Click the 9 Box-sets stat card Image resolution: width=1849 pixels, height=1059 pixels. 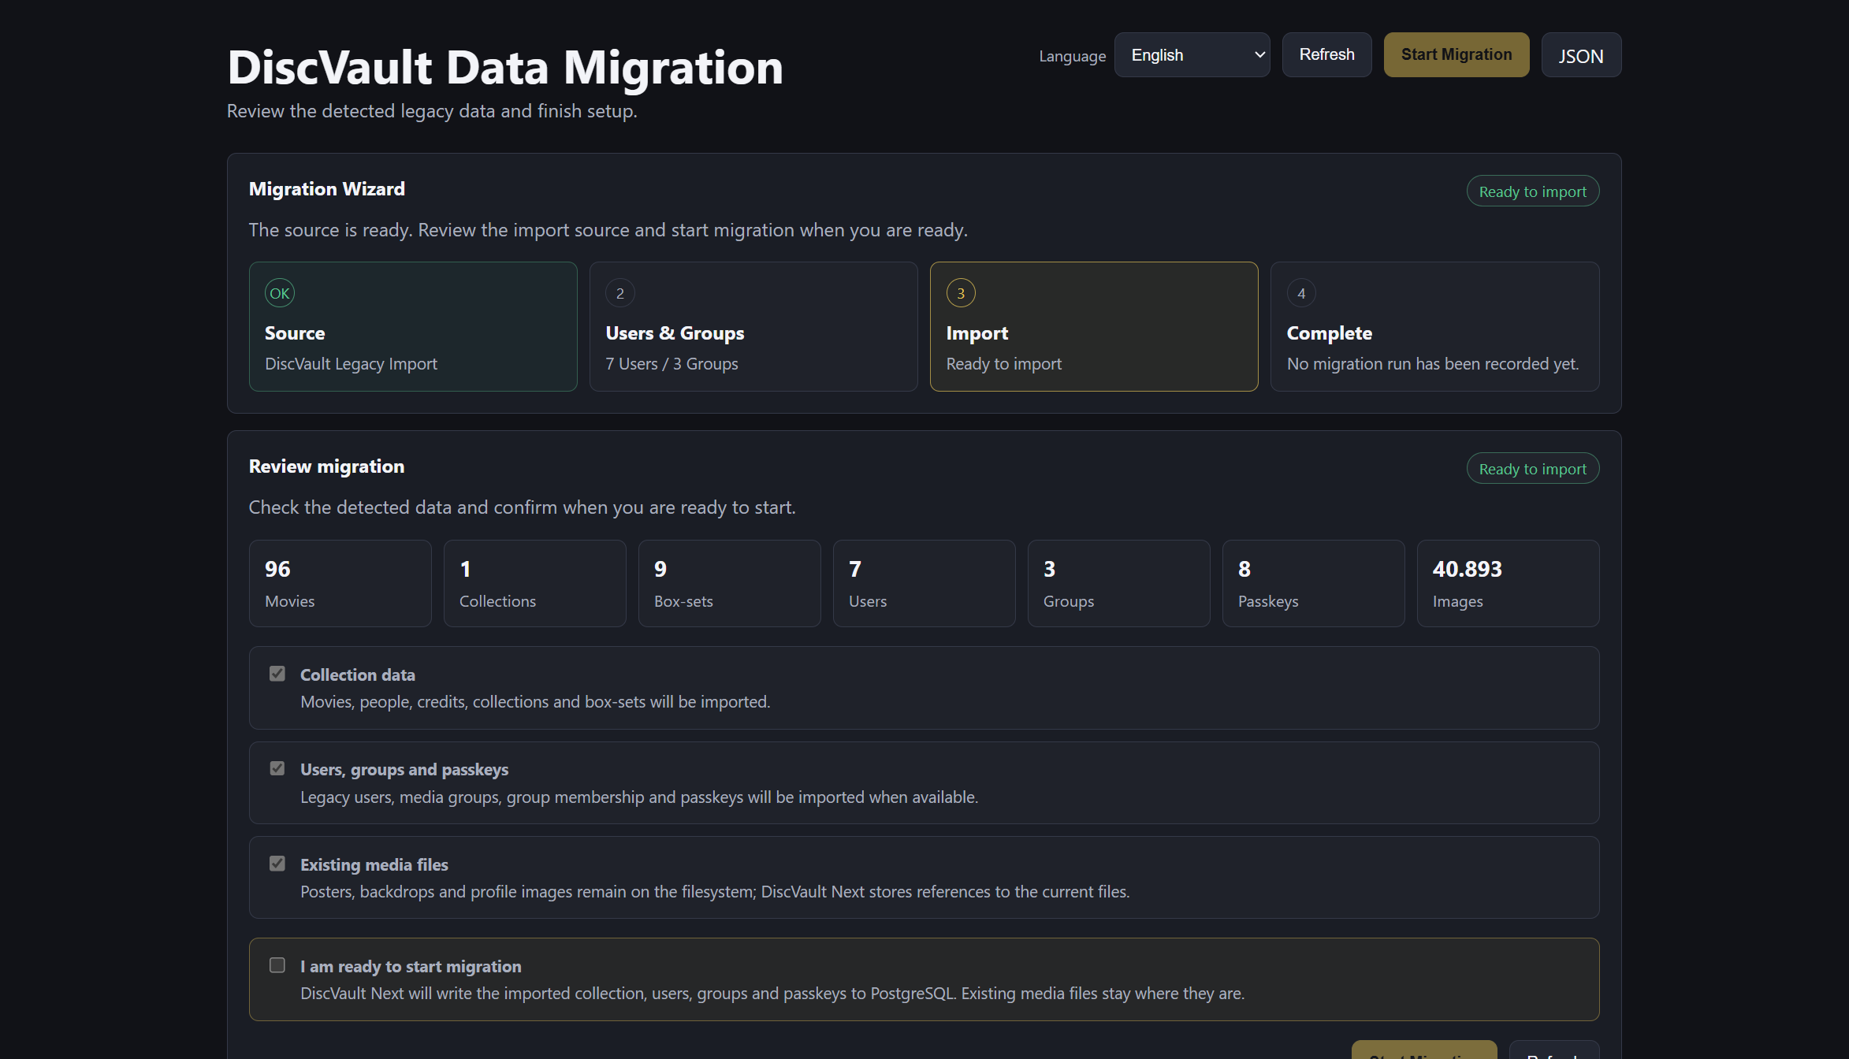click(x=729, y=583)
